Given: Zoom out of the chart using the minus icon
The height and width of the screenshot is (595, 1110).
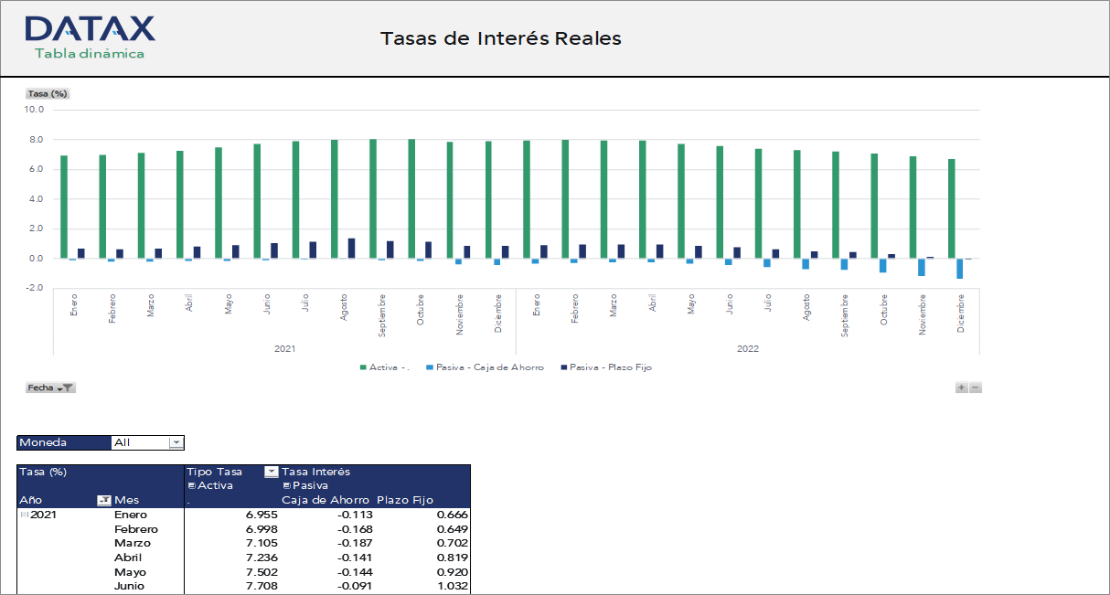Looking at the screenshot, I should (976, 388).
